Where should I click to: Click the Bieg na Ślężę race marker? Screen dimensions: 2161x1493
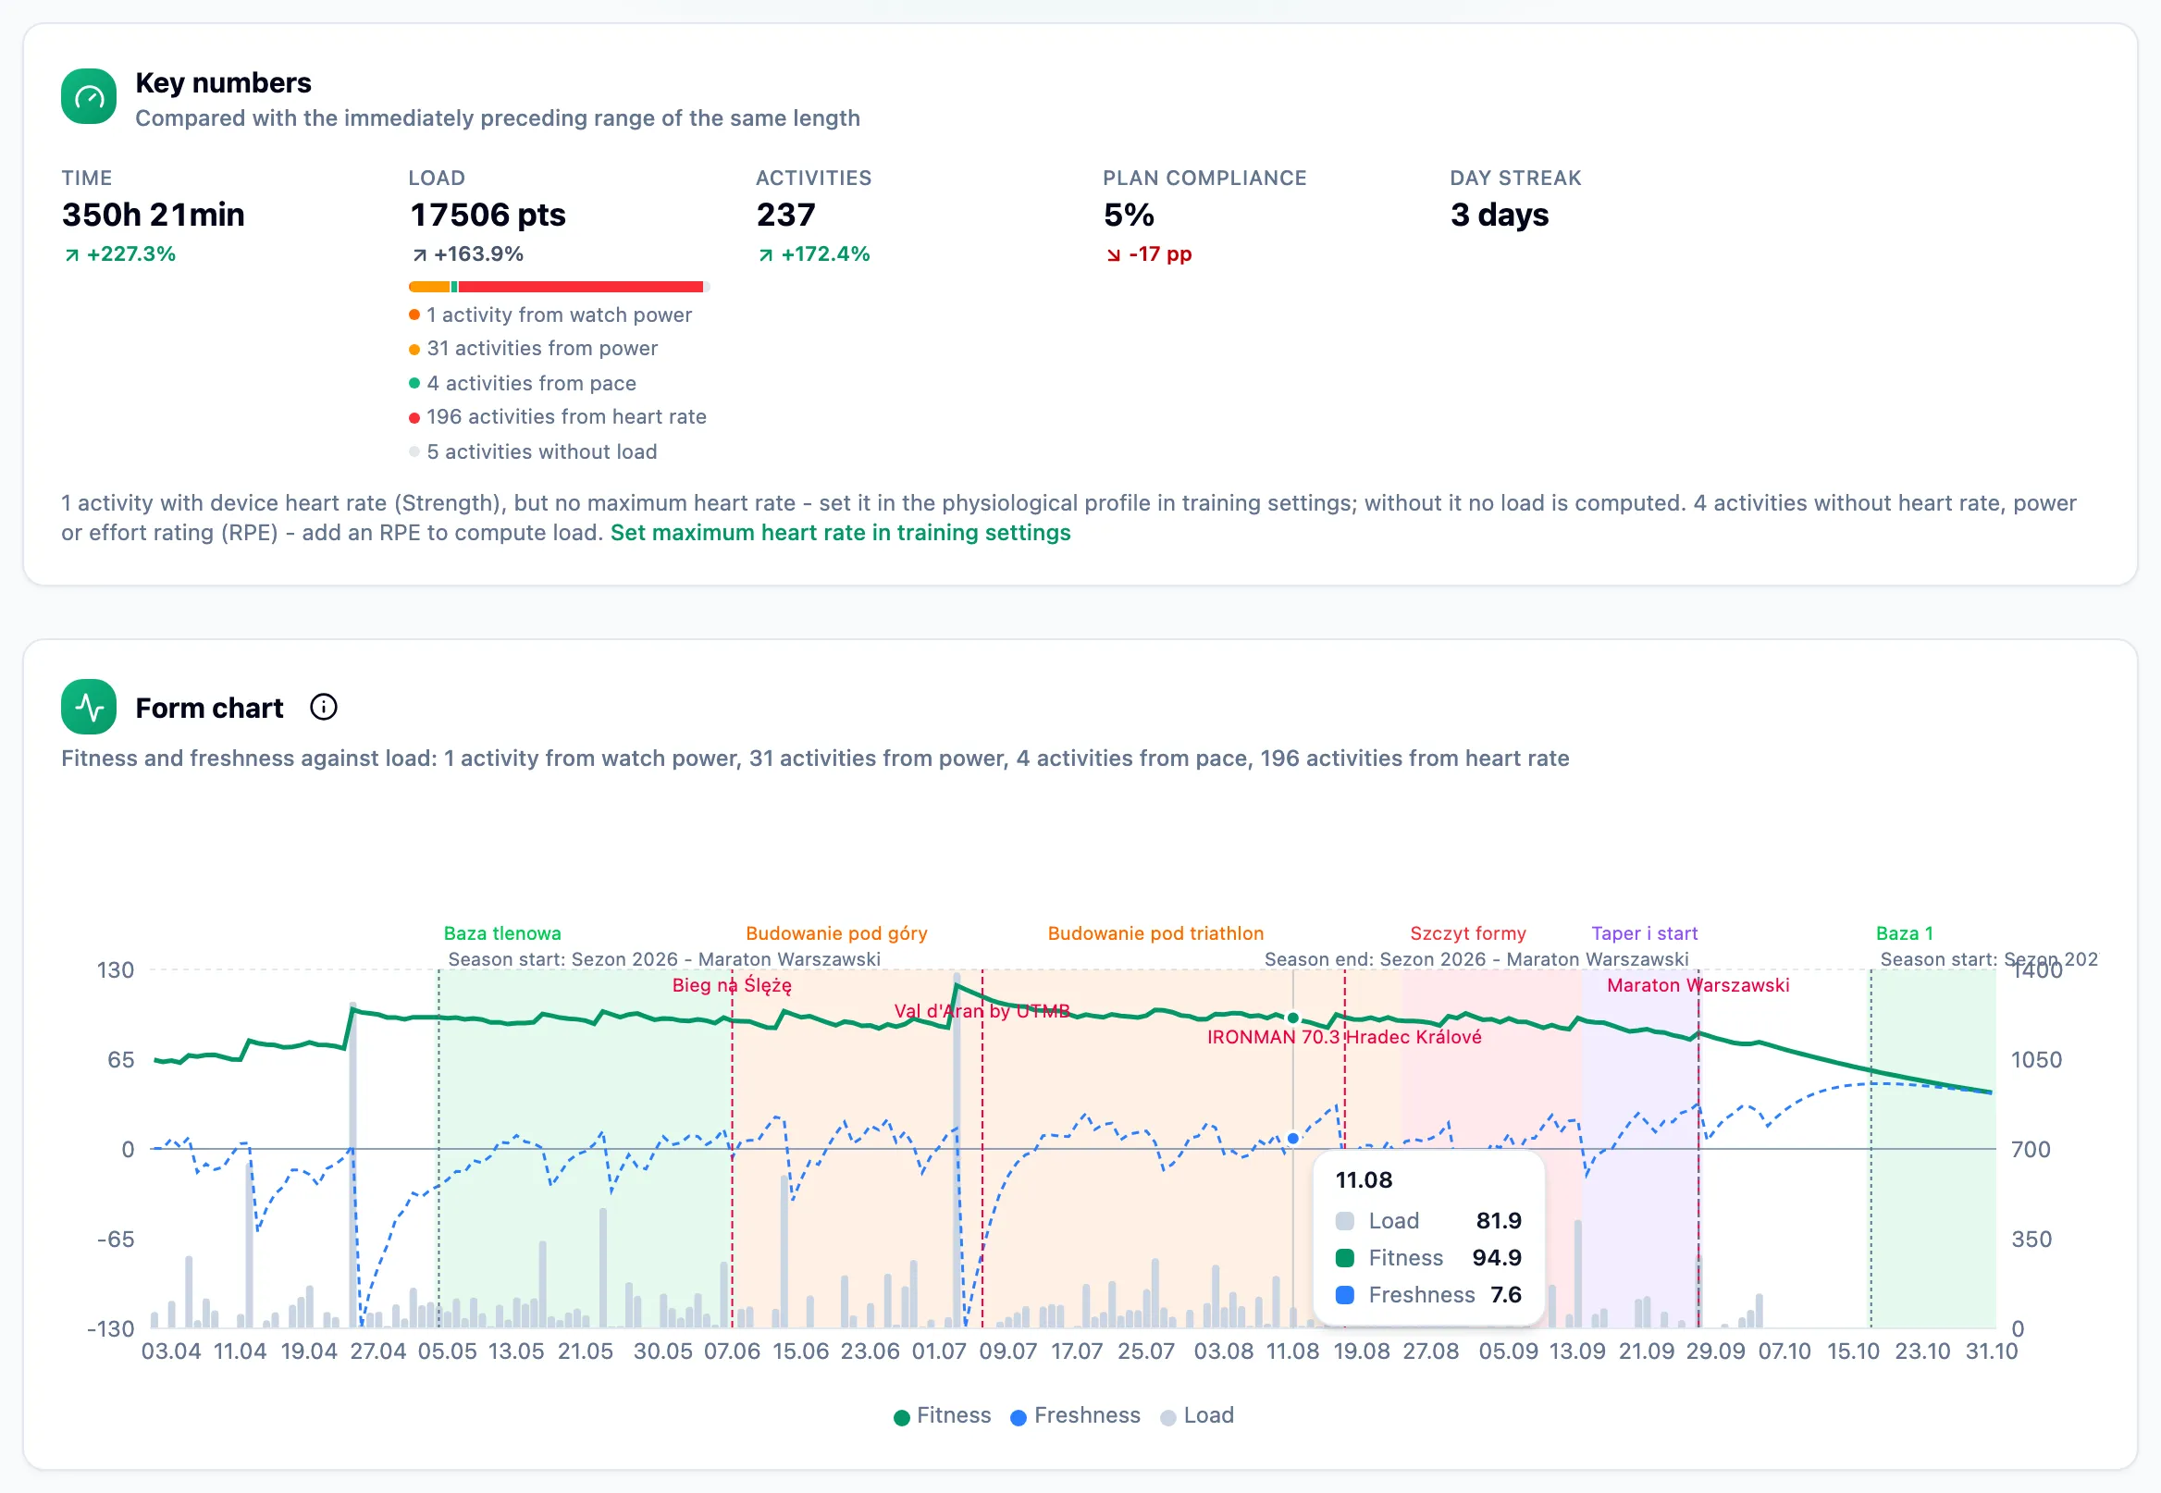click(733, 985)
